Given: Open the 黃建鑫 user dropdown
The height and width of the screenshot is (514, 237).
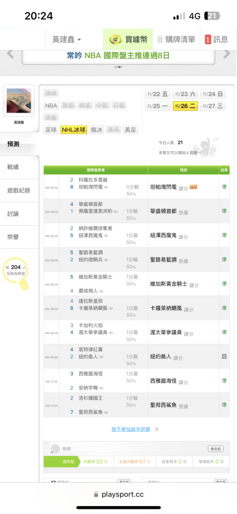Looking at the screenshot, I should pos(67,40).
